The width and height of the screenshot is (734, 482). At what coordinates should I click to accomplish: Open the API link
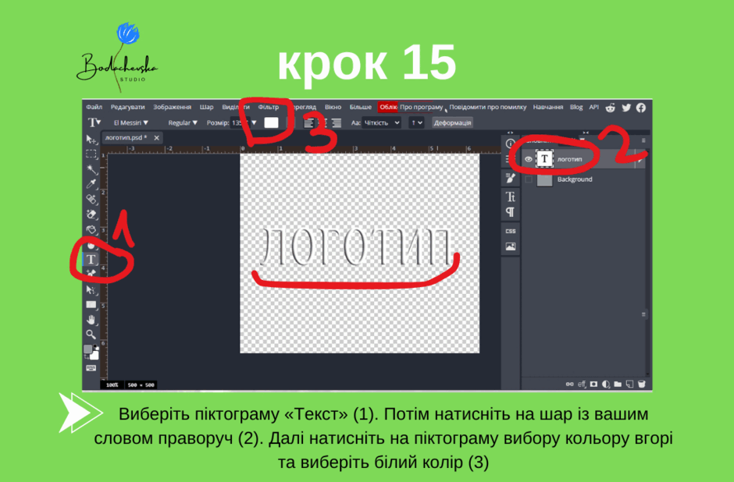(594, 107)
